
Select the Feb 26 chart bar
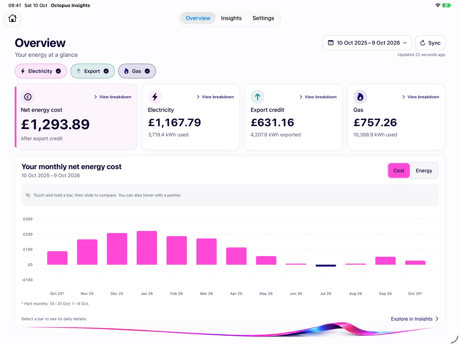click(177, 250)
